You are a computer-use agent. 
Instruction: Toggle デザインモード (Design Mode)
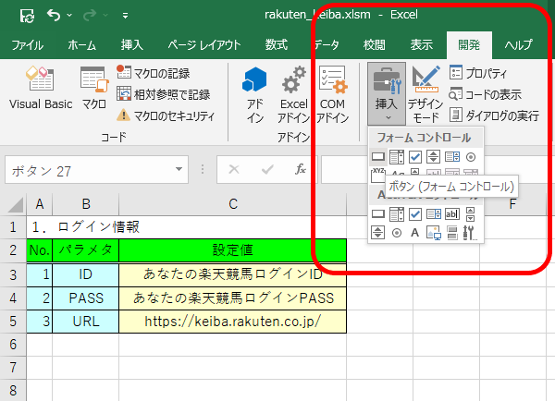(x=425, y=94)
